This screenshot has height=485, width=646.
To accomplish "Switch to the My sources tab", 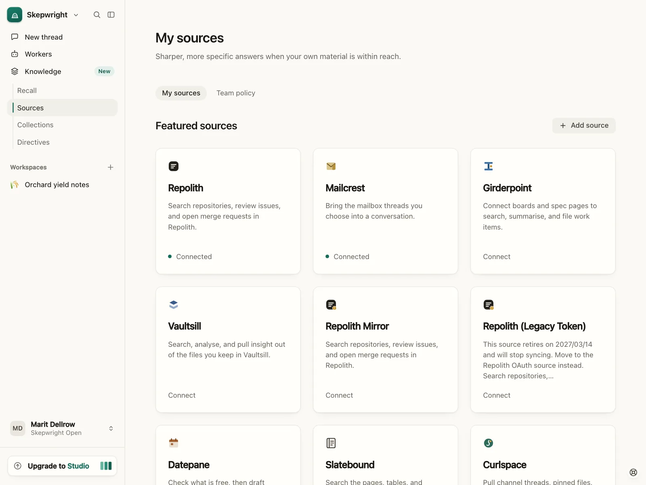I will click(x=181, y=93).
